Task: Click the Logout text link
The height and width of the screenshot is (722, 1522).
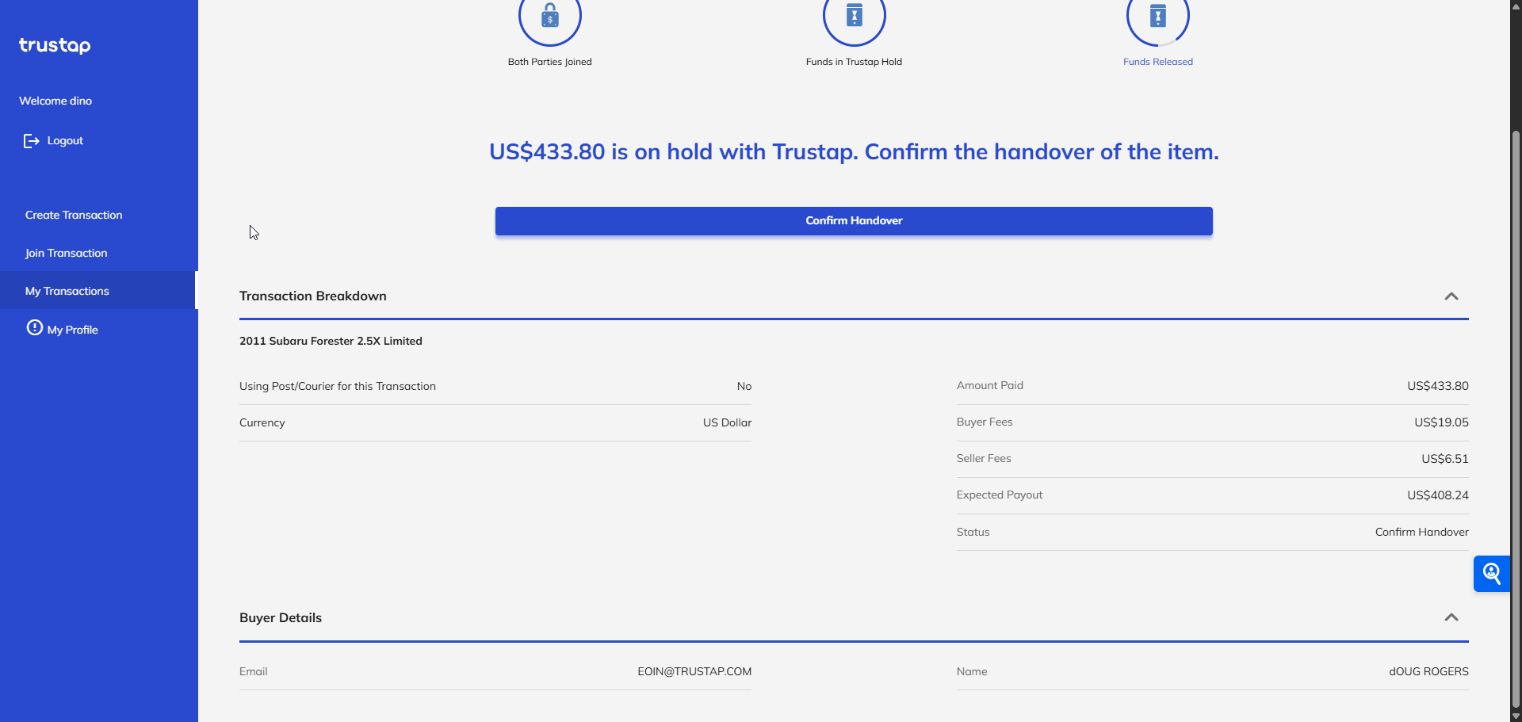Action: (65, 140)
